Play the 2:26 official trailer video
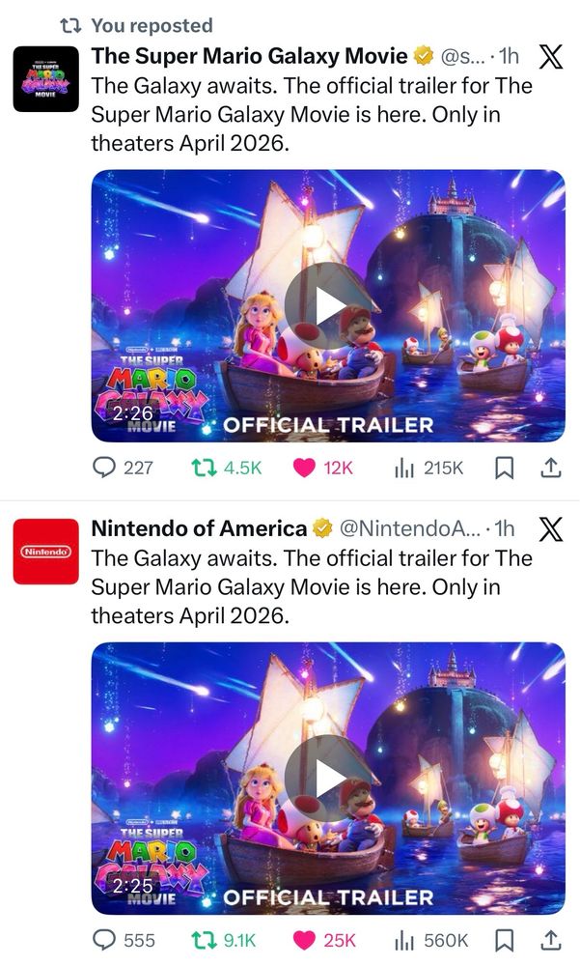 (327, 305)
